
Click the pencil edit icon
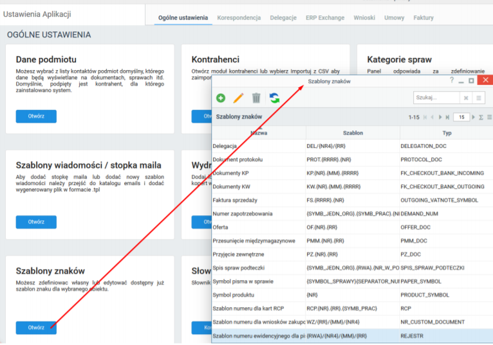[238, 98]
